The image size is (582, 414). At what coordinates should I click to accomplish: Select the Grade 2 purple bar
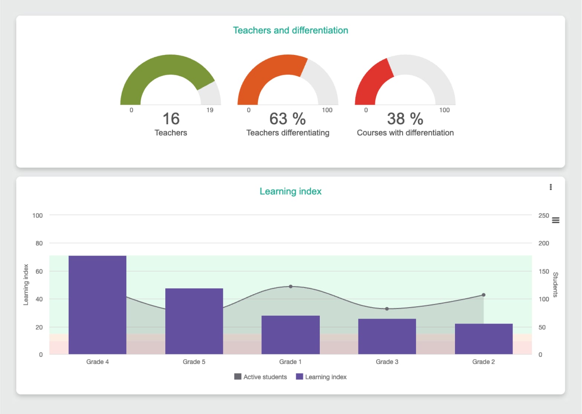point(483,339)
